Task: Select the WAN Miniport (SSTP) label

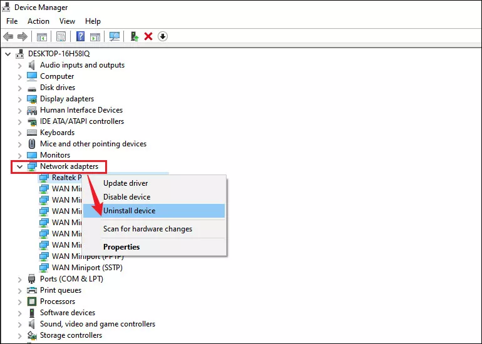Action: (87, 268)
